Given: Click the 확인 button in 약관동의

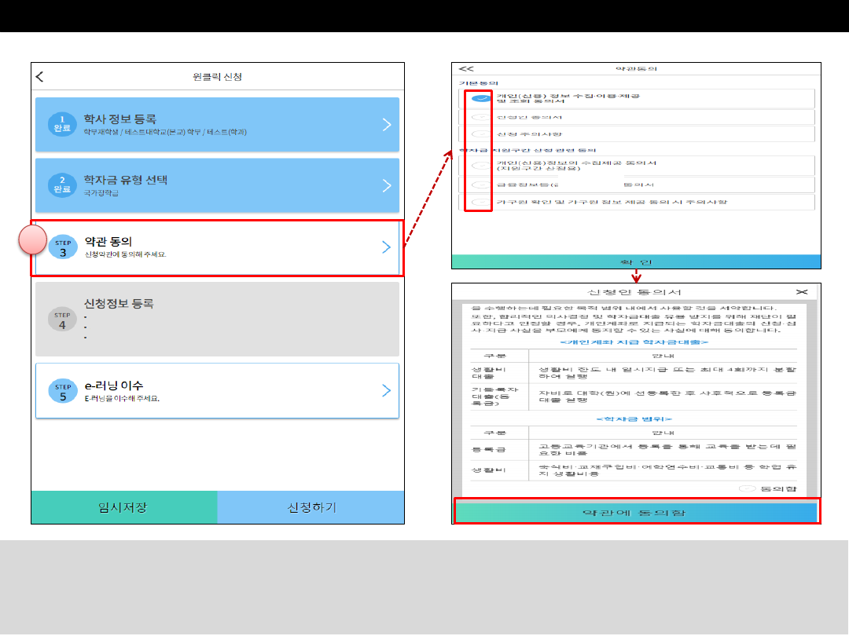Looking at the screenshot, I should (636, 261).
